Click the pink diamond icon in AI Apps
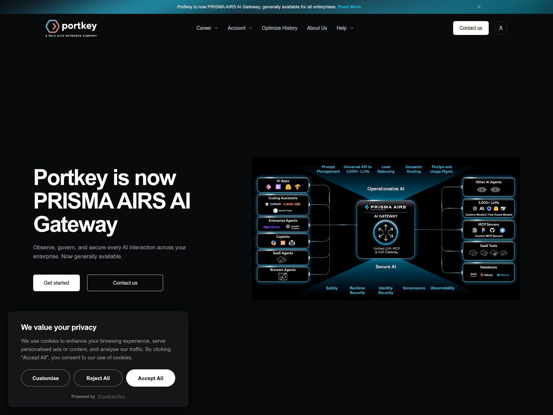 [x=268, y=187]
